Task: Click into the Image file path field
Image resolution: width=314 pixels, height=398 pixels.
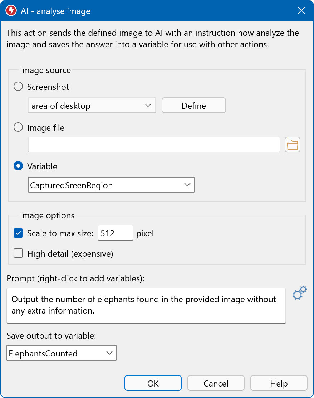Action: (154, 145)
